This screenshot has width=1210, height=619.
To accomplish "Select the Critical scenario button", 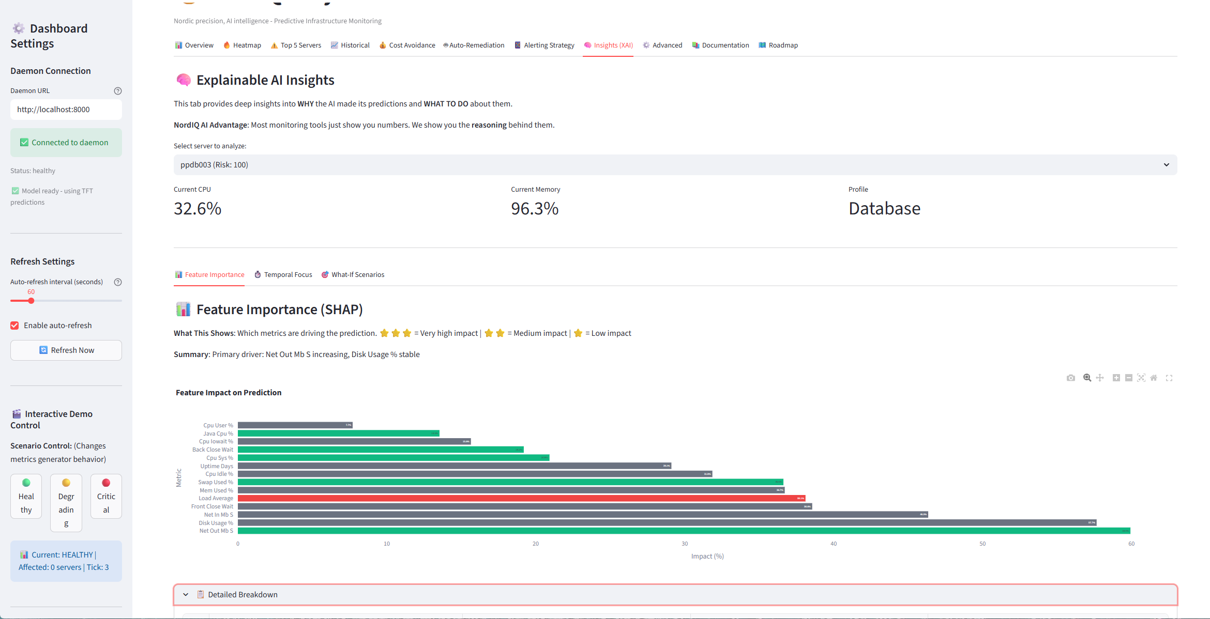I will tap(106, 496).
